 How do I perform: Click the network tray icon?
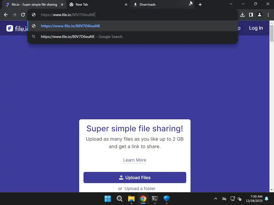(x=233, y=199)
